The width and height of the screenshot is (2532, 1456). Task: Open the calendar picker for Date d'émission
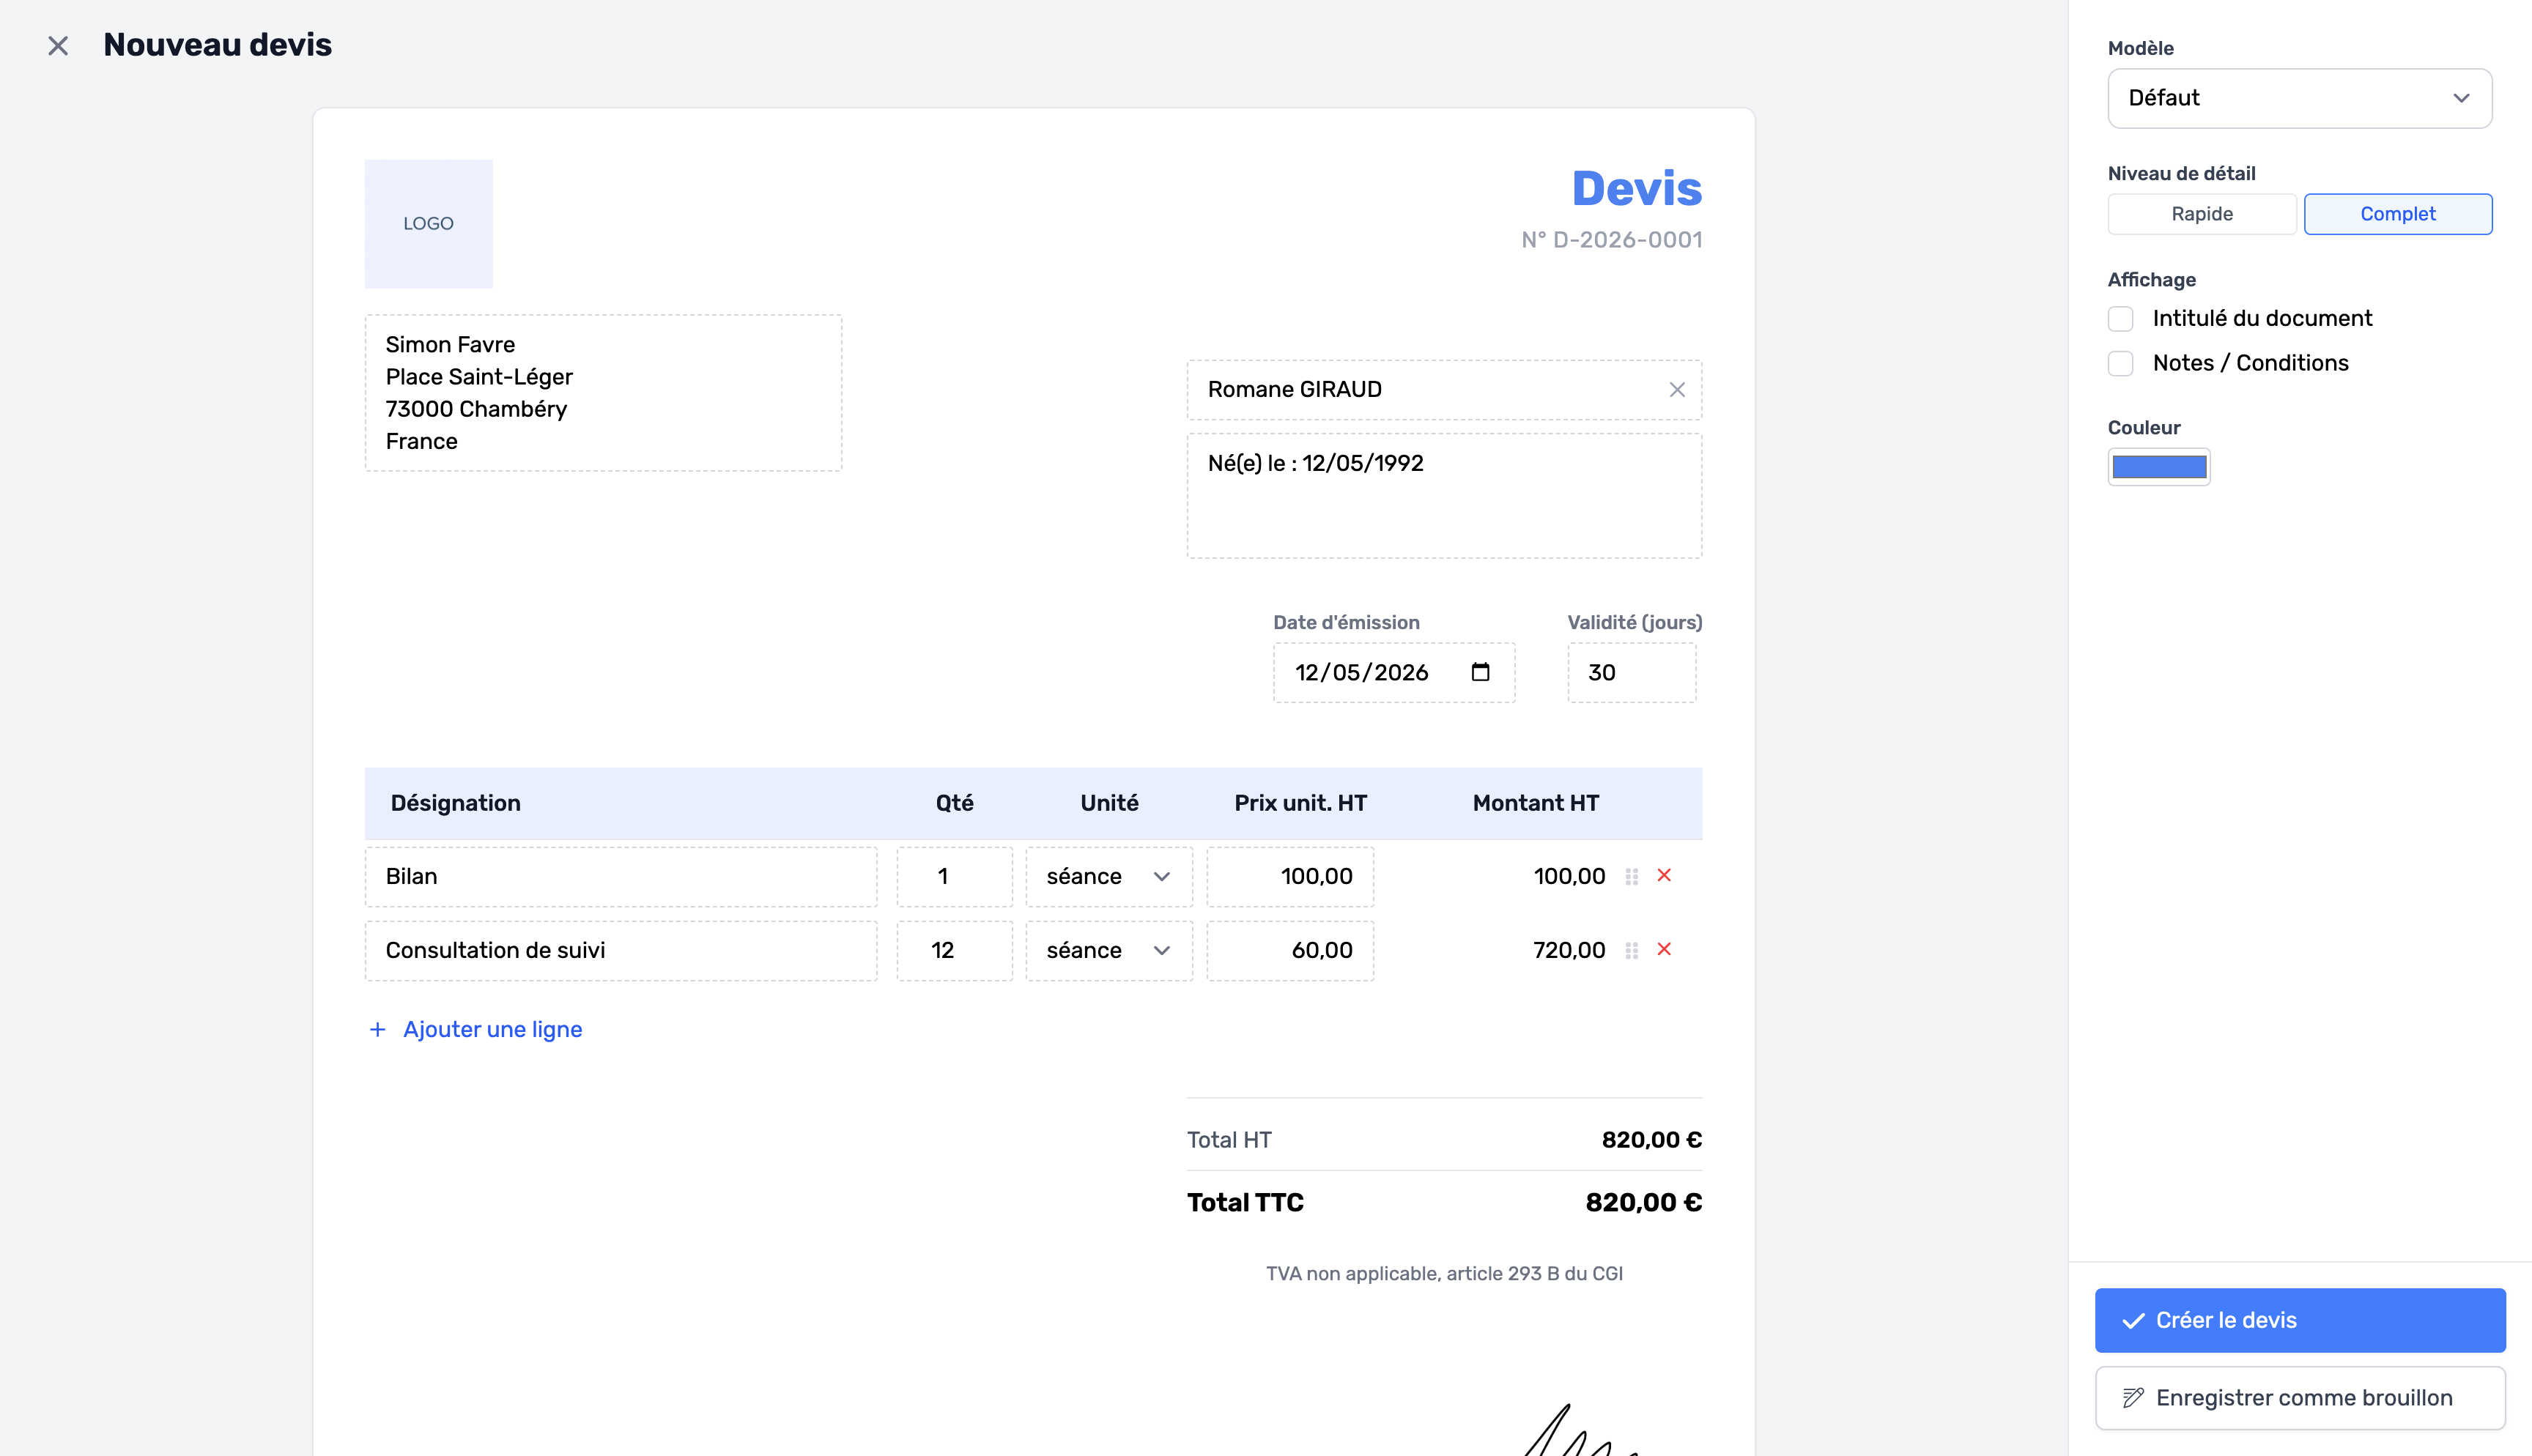1480,672
